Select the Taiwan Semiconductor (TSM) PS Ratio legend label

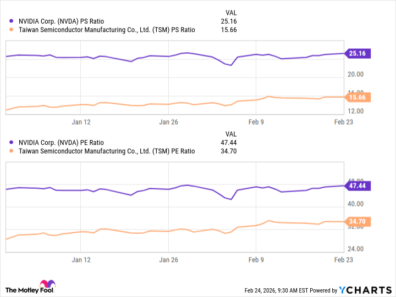107,30
